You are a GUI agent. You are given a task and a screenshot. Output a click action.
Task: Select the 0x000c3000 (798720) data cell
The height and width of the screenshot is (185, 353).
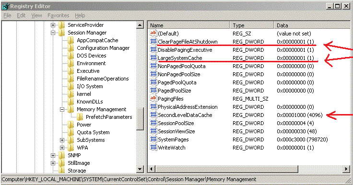click(x=302, y=139)
